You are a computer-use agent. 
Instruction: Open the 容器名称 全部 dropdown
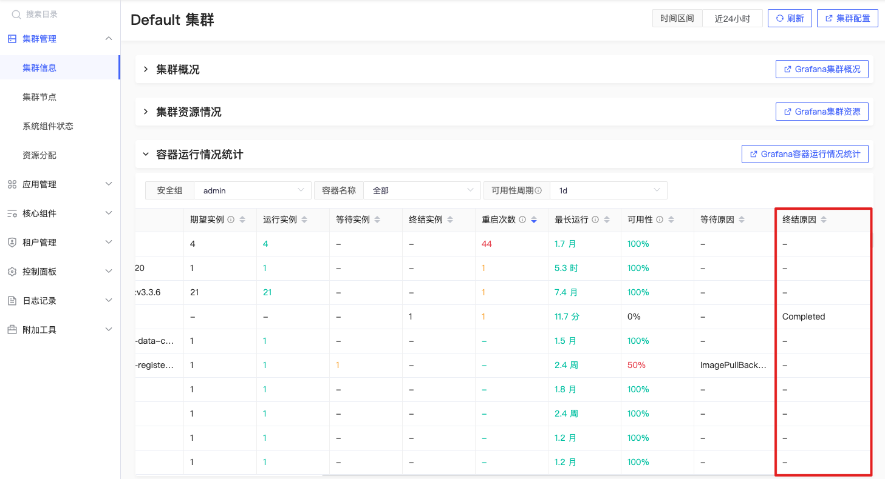(x=422, y=190)
